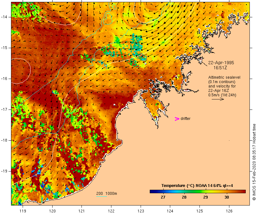Viewport: 258px width, 214px height.
Task: Click the '200 1000m' depth legend text
Action: [x=107, y=194]
